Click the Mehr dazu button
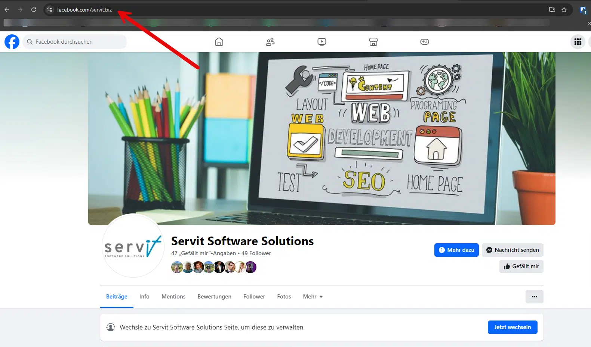 click(x=456, y=250)
